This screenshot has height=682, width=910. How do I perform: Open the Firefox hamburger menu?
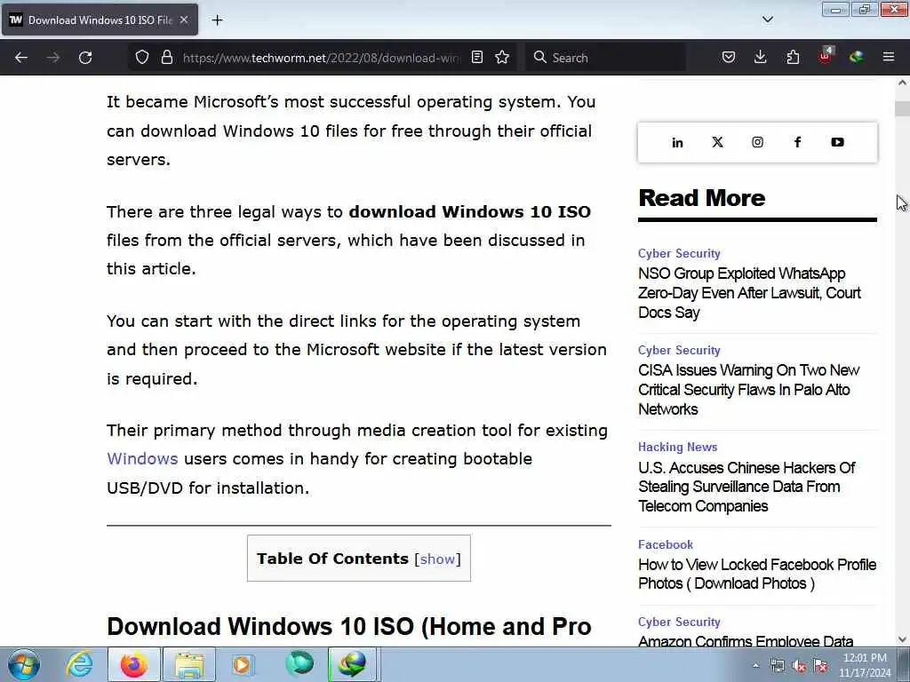coord(889,58)
